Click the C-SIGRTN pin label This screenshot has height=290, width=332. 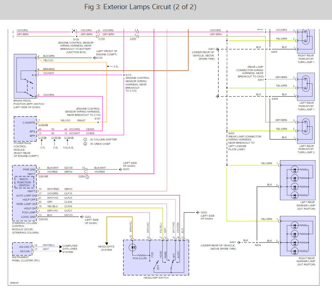(x=29, y=123)
